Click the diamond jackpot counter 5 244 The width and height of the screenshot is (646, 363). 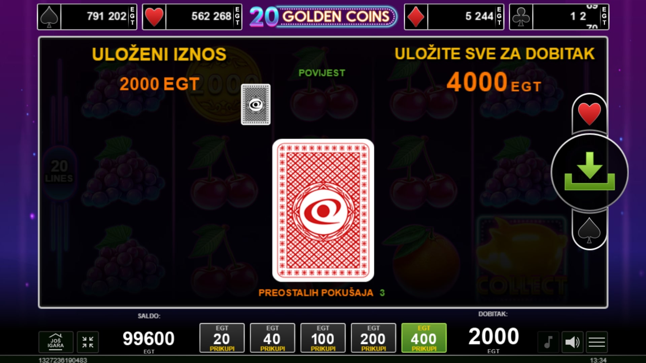coord(454,16)
